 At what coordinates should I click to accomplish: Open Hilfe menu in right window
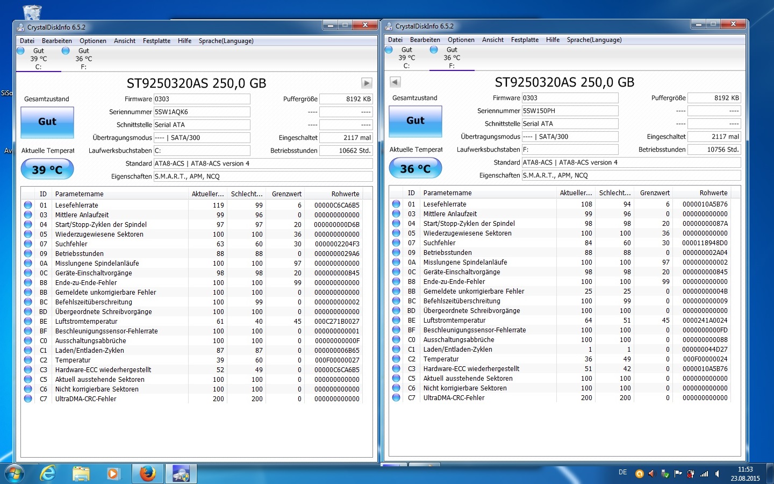pyautogui.click(x=553, y=40)
